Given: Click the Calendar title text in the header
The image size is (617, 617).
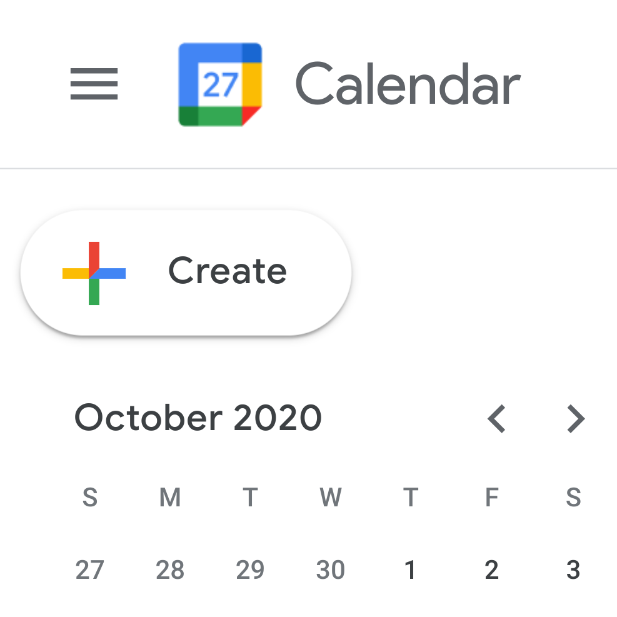Looking at the screenshot, I should [408, 83].
